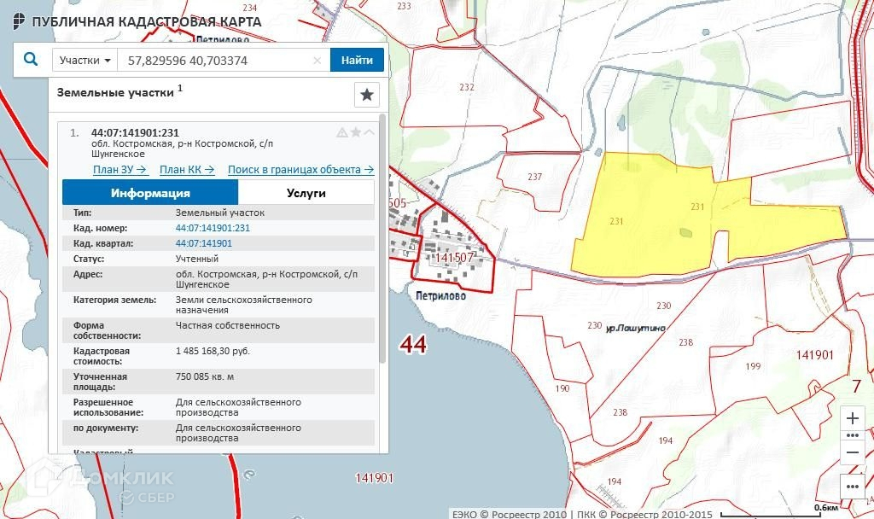Select the Информация tab
The height and width of the screenshot is (519, 874).
coord(150,193)
